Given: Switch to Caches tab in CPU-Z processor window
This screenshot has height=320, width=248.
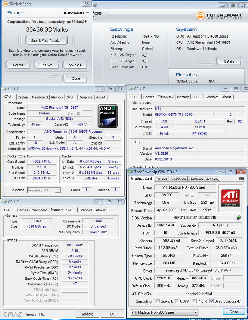Looking at the screenshot, I should 23,97.
